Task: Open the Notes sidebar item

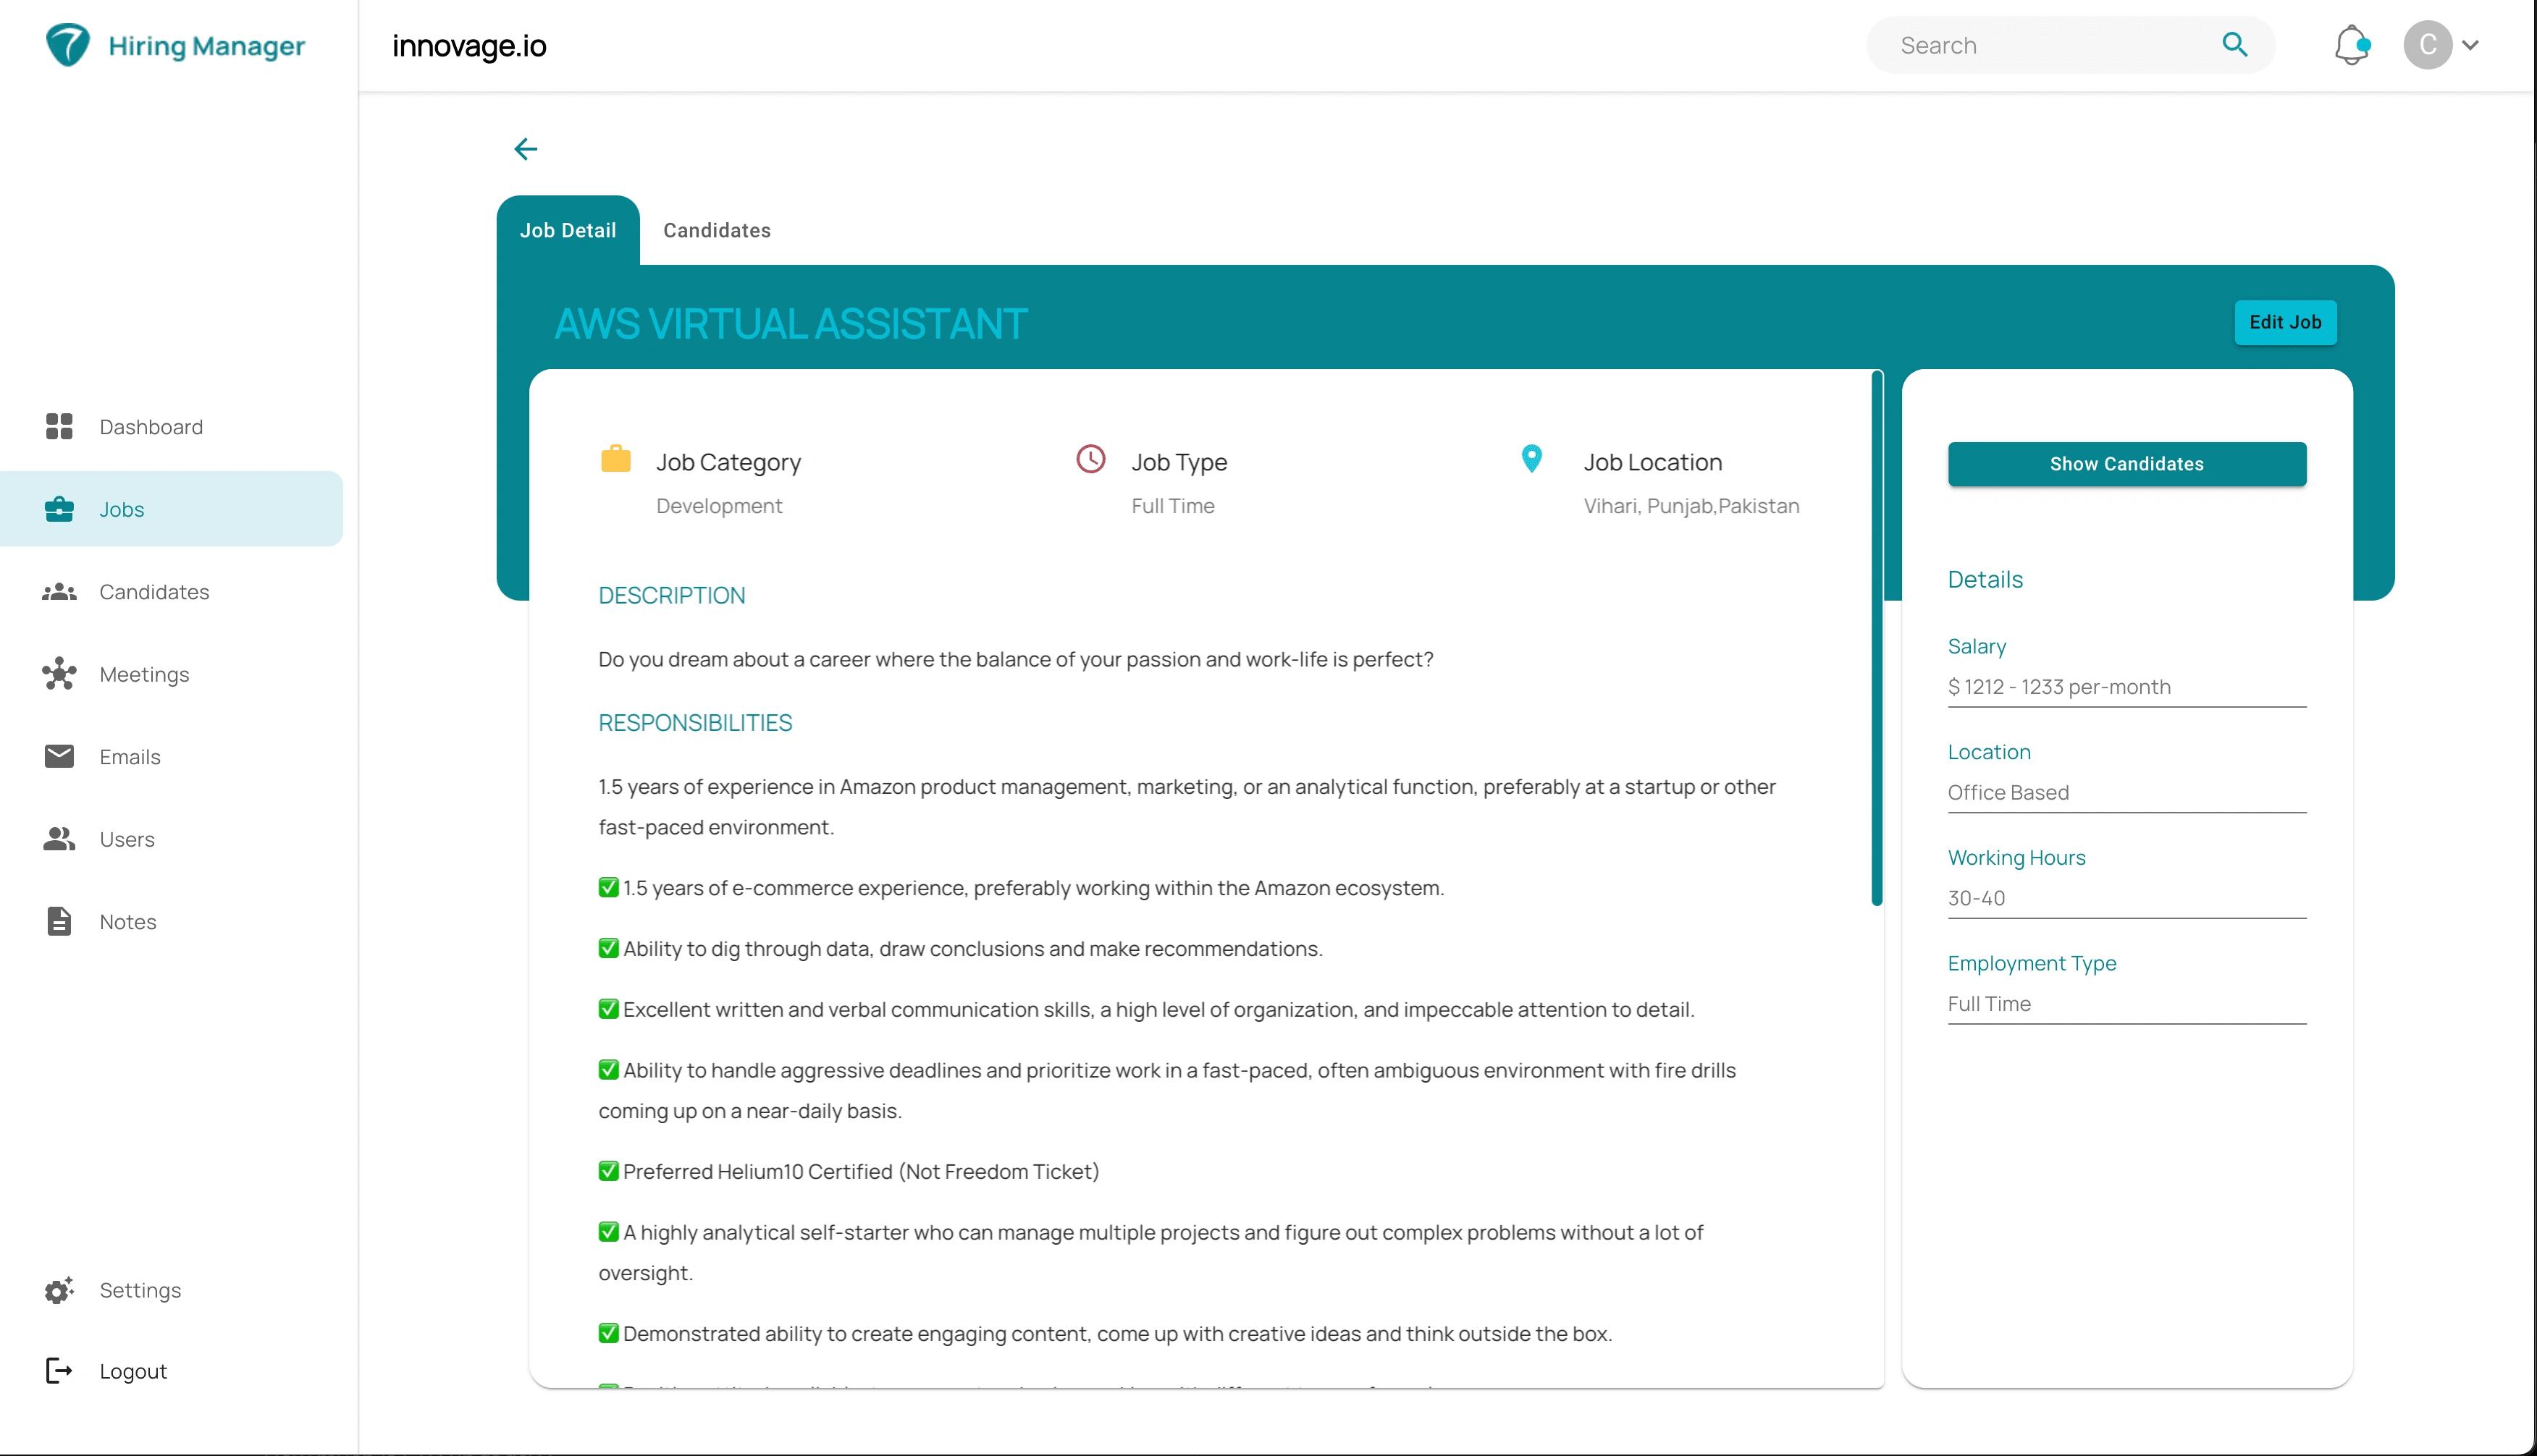Action: [x=171, y=921]
